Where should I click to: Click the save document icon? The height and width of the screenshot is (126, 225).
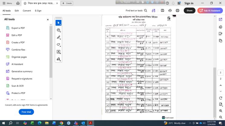click(162, 11)
